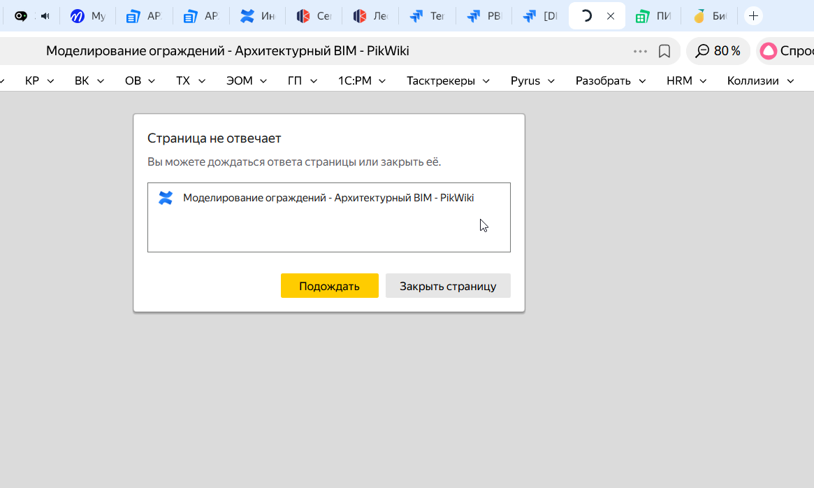This screenshot has width=814, height=488.
Task: Expand the ОВ bookmarks folder
Action: point(140,80)
